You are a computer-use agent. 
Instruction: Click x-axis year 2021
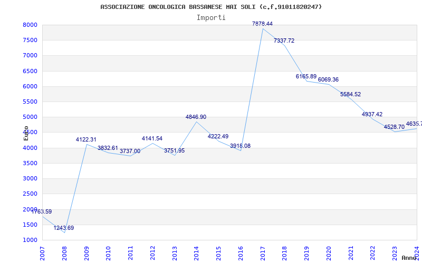click(351, 254)
